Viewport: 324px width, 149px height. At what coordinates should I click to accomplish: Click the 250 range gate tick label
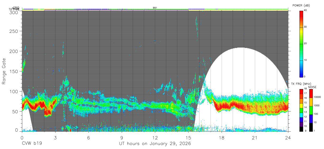[x=14, y=31]
